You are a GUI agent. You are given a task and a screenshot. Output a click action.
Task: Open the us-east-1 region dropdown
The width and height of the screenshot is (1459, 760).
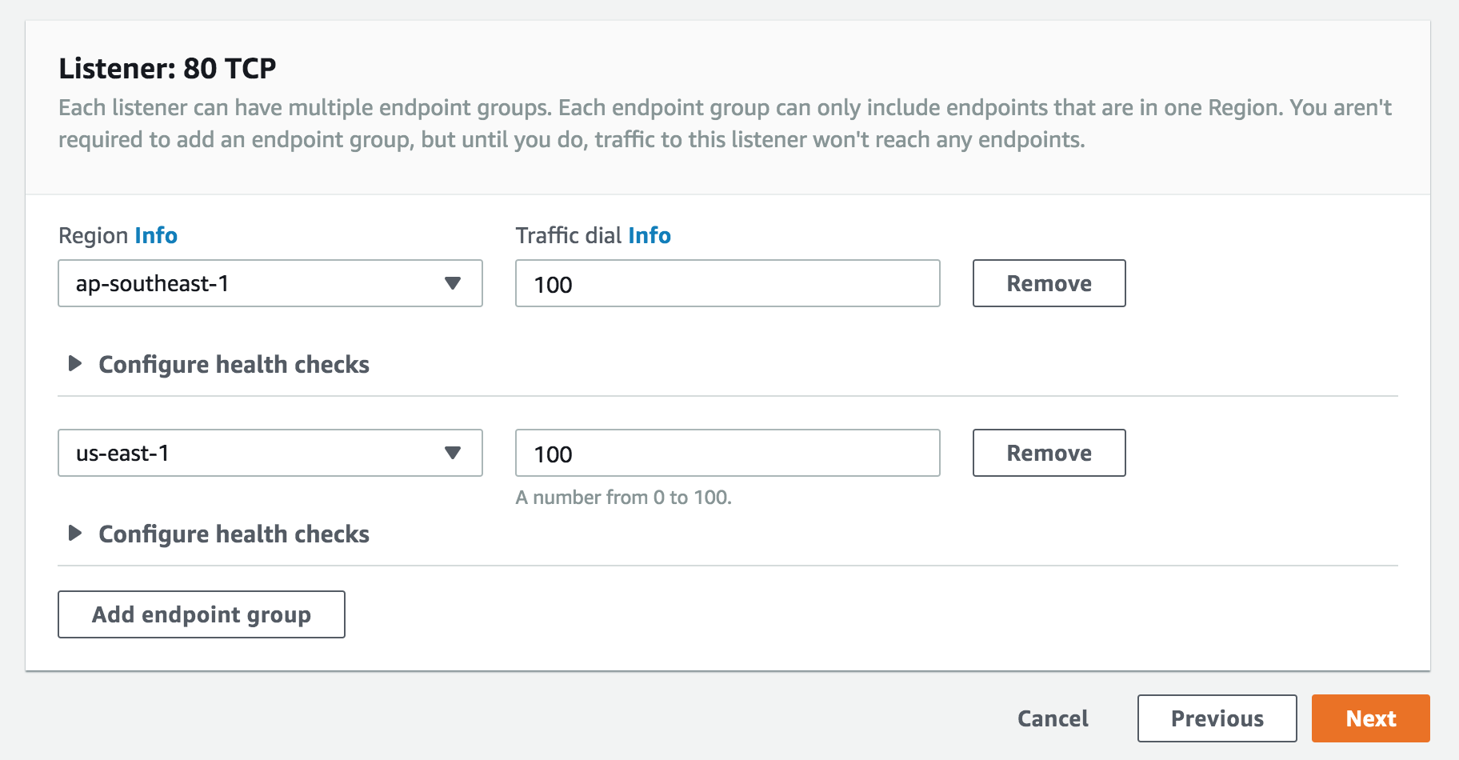pyautogui.click(x=270, y=453)
